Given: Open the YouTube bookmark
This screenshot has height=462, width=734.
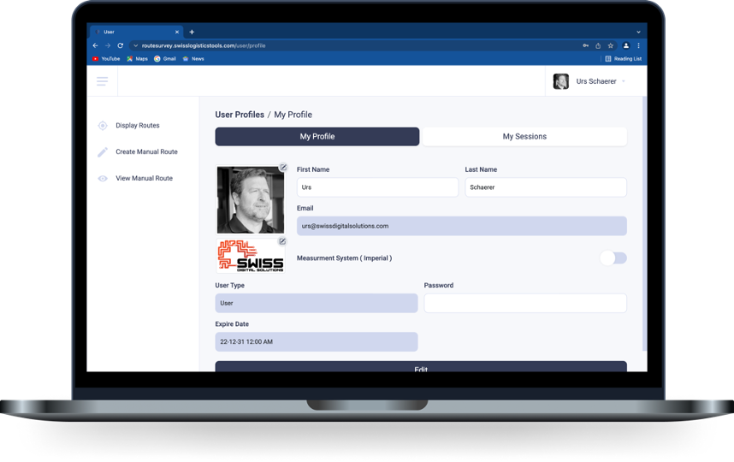Looking at the screenshot, I should click(106, 59).
